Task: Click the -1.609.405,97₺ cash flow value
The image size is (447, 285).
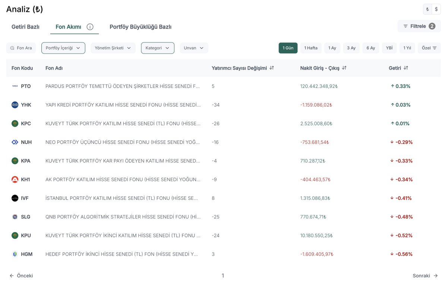Action: point(317,254)
